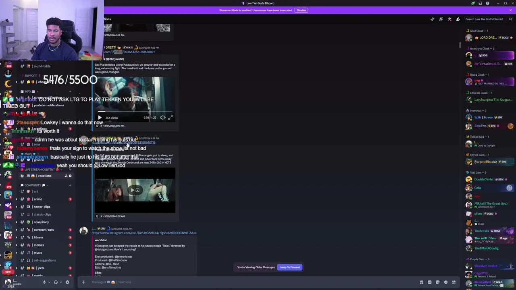Image resolution: width=516 pixels, height=290 pixels.
Task: Open member TheBreaks profile
Action: (489, 231)
